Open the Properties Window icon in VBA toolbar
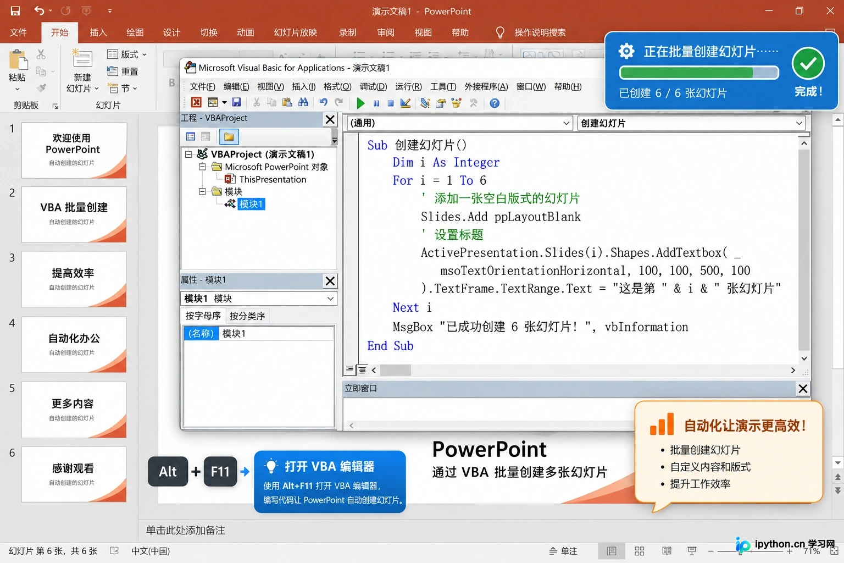This screenshot has height=563, width=844. click(x=441, y=103)
